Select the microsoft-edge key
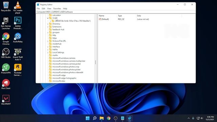Viewport: 217px width, 122px height. (x=59, y=75)
